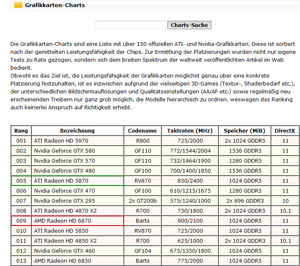
Task: Click the Codename column header
Action: pyautogui.click(x=142, y=130)
